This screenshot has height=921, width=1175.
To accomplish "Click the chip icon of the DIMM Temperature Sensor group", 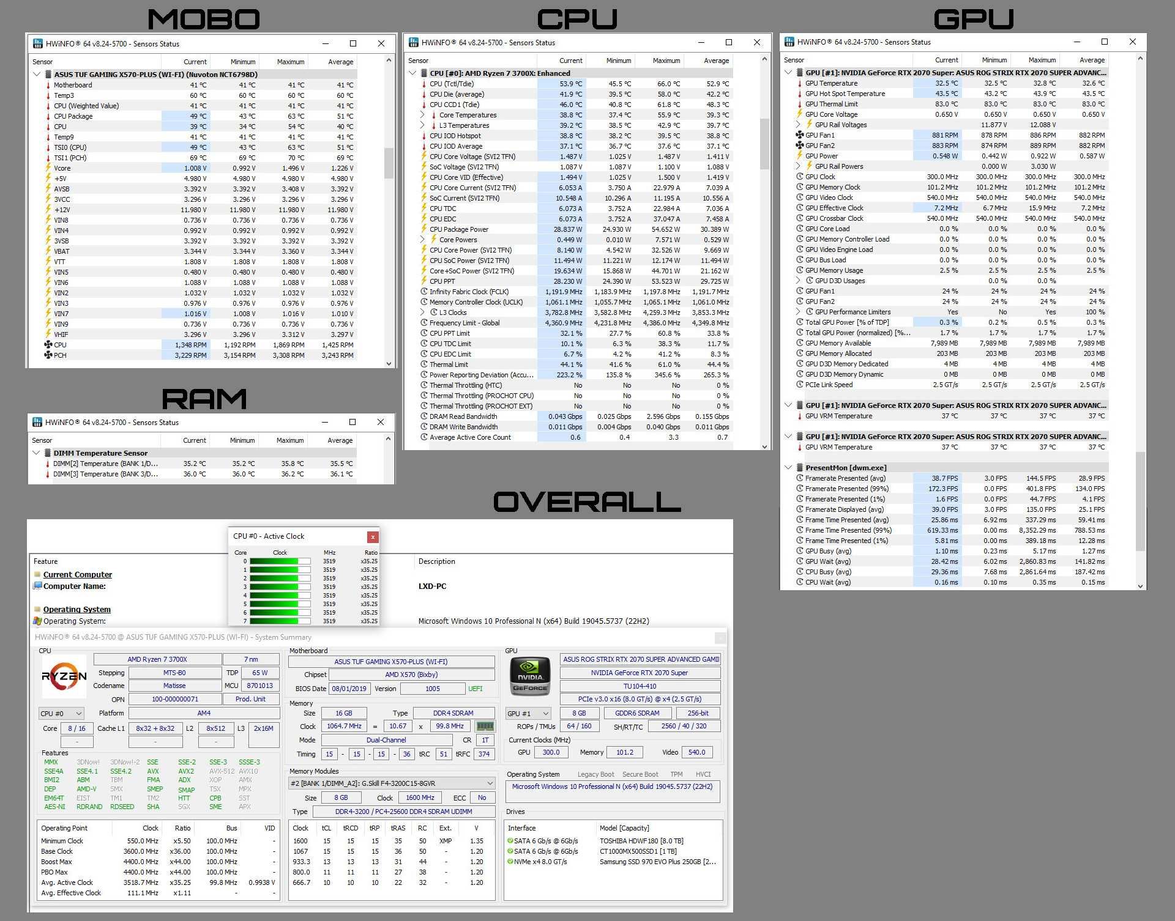I will coord(48,453).
